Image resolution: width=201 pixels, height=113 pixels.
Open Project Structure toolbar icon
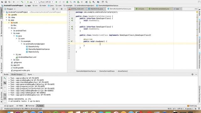point(98,2)
